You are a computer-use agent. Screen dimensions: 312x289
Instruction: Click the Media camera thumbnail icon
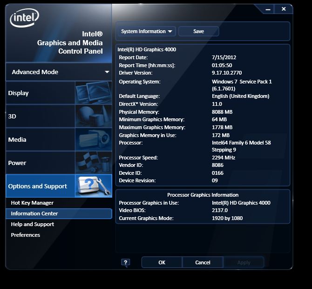pyautogui.click(x=94, y=139)
